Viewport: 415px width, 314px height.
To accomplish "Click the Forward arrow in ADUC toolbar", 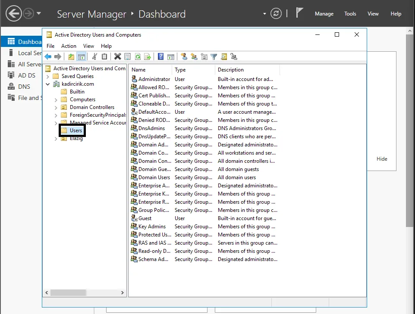I will pos(58,56).
